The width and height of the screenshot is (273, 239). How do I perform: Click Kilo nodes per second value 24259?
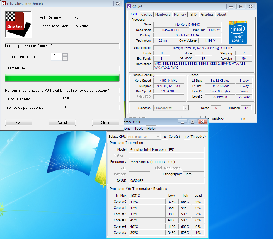tap(91, 107)
